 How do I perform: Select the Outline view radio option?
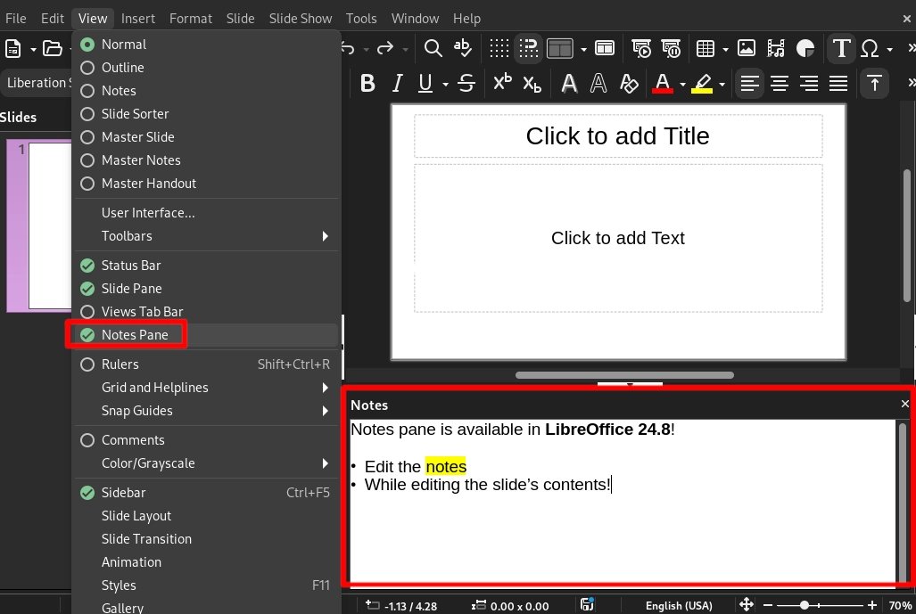122,67
